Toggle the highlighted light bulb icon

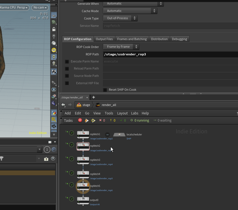54,57
